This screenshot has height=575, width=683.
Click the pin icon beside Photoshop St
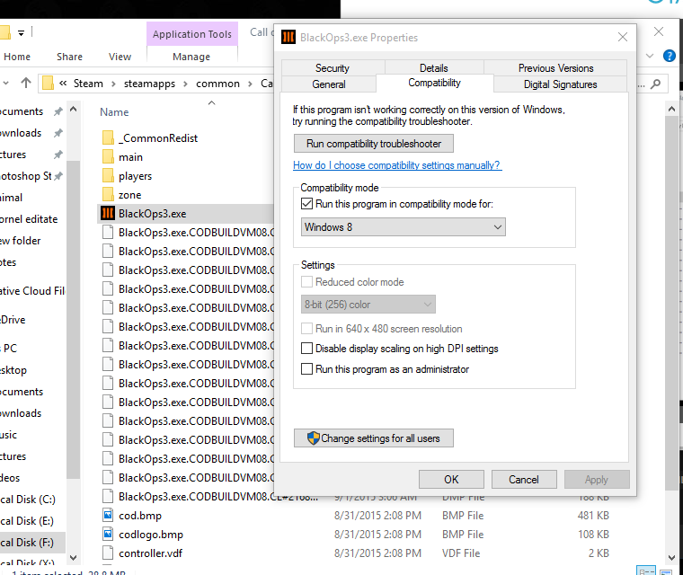pyautogui.click(x=58, y=176)
